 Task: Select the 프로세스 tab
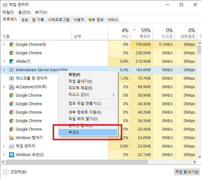(10, 19)
